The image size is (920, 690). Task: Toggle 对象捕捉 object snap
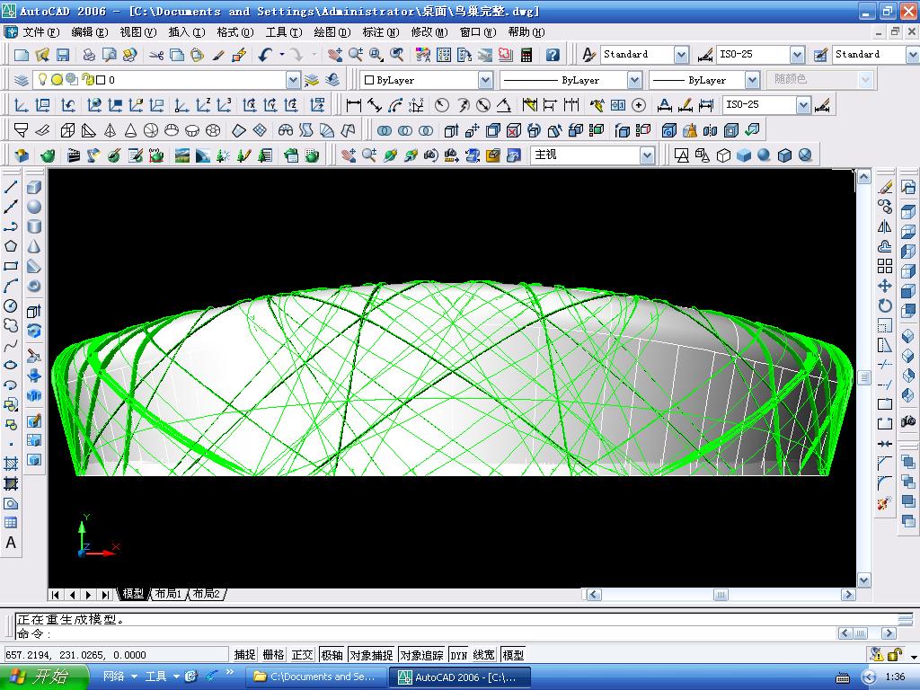[x=371, y=655]
